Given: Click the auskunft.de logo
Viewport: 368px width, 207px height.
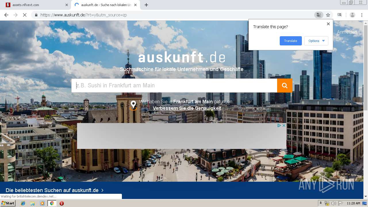Looking at the screenshot, I should click(182, 57).
